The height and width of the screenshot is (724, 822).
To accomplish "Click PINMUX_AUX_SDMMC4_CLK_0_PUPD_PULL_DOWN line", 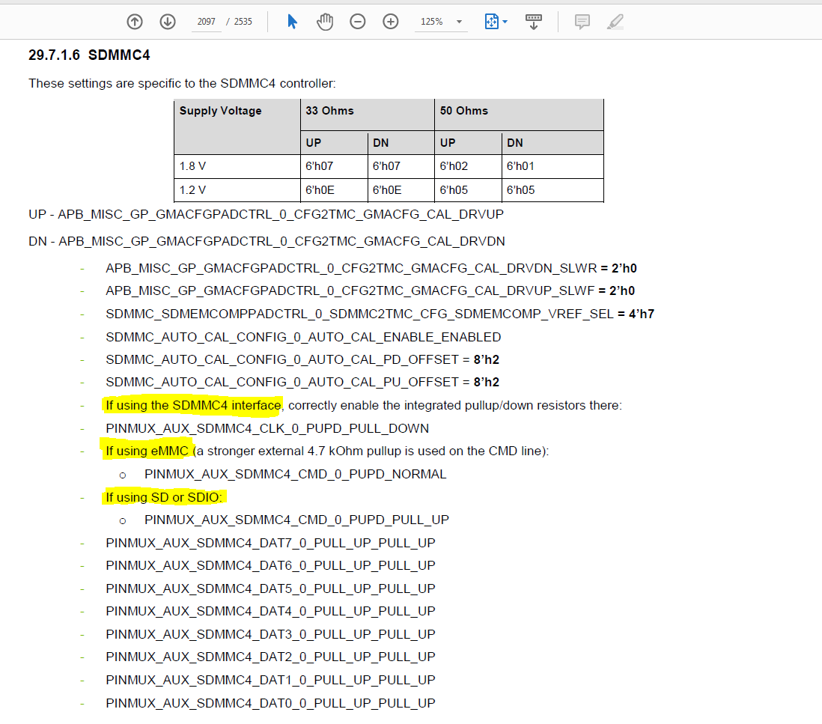I will pos(267,428).
